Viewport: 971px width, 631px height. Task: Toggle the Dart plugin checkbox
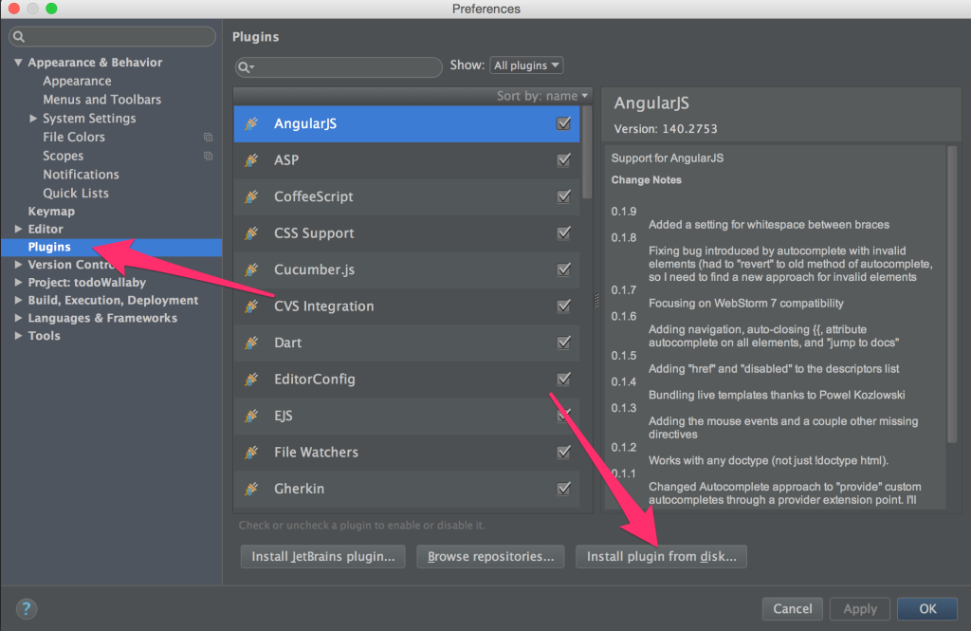pyautogui.click(x=563, y=343)
